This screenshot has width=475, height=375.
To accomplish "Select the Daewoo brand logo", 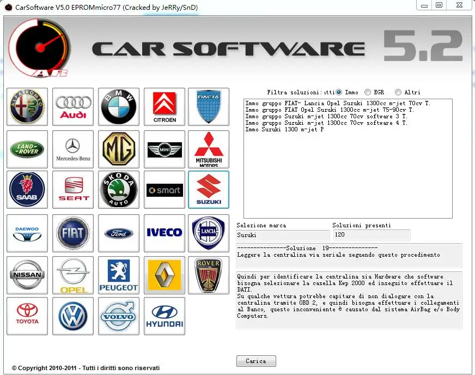I will coord(27,233).
